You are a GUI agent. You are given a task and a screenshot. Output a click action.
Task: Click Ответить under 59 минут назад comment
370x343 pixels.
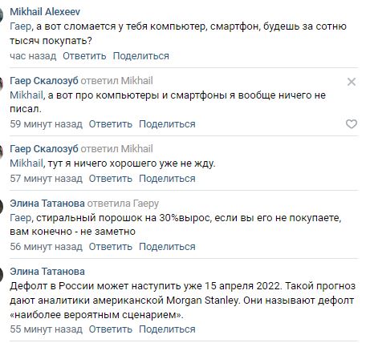click(111, 124)
